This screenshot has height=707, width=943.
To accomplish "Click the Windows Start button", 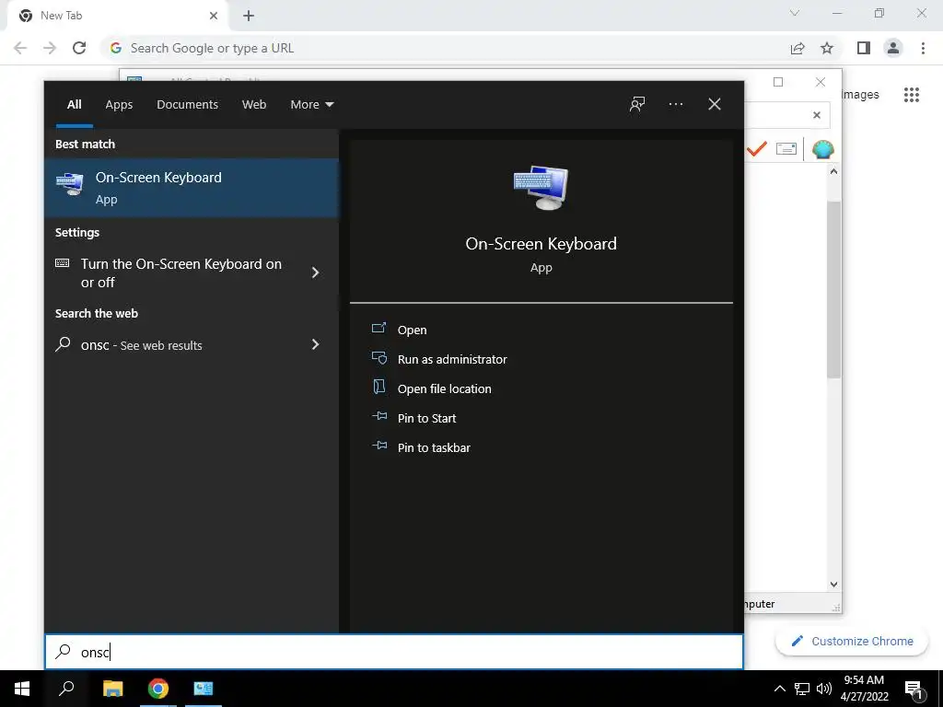I will point(22,689).
